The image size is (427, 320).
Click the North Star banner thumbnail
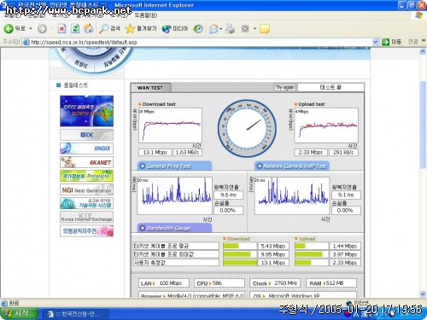tap(86, 111)
